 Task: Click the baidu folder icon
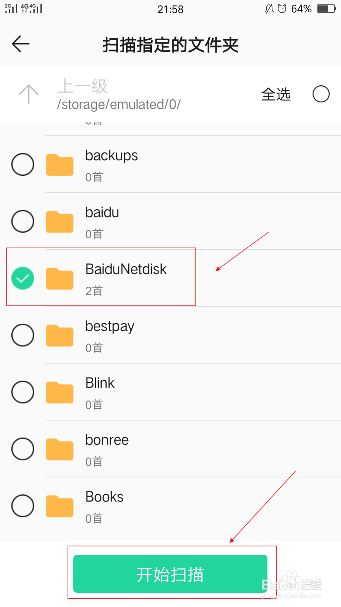60,222
